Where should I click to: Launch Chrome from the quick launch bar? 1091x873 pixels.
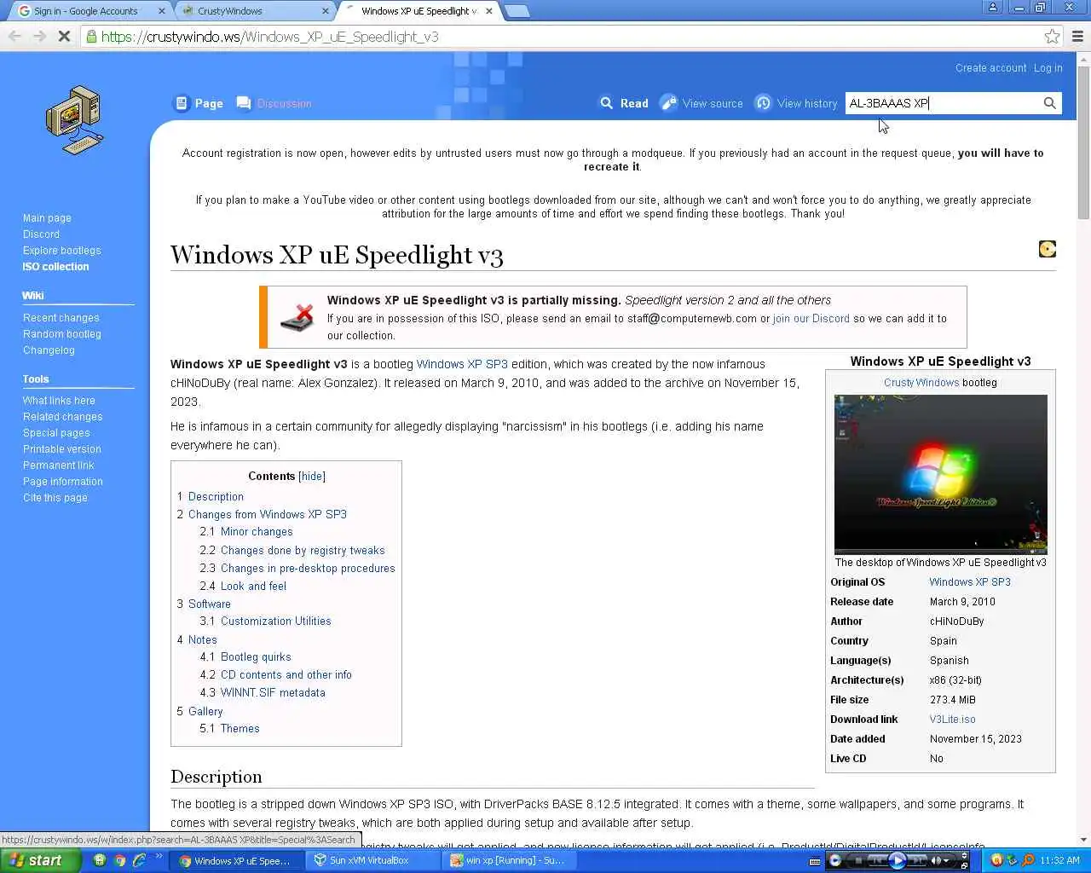[x=120, y=860]
